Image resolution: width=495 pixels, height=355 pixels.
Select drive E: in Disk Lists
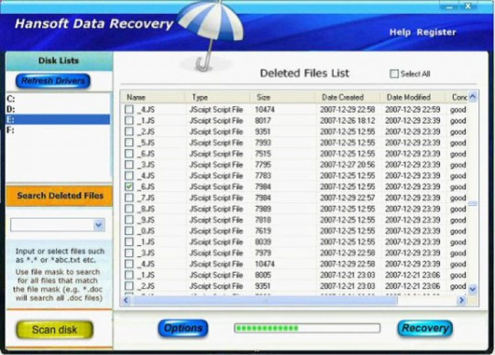pos(58,120)
